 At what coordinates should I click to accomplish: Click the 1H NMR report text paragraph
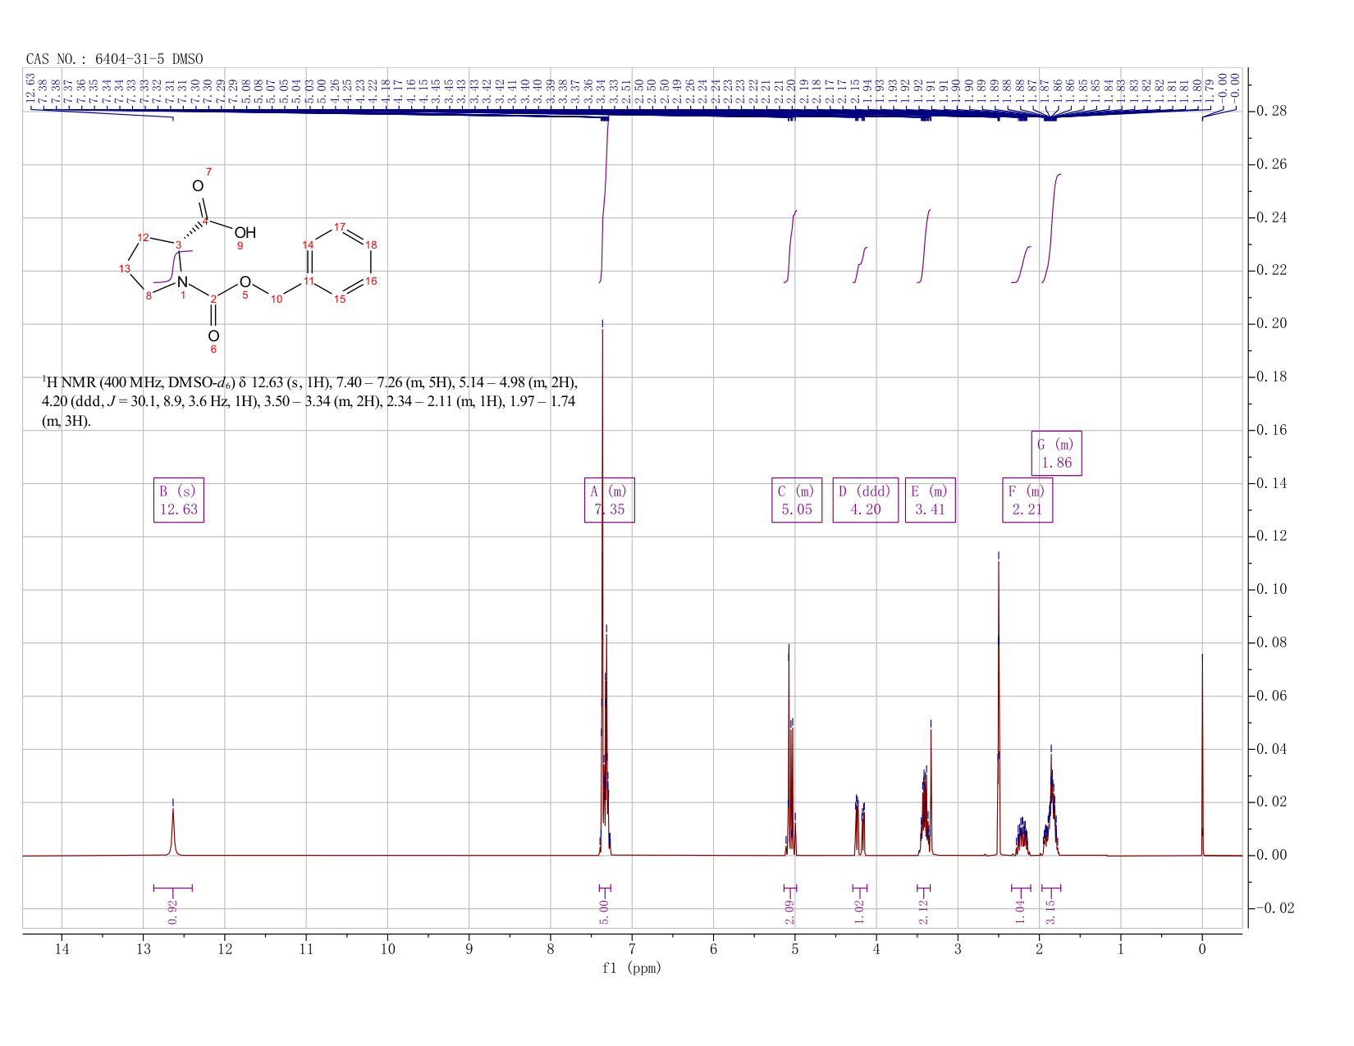311,402
